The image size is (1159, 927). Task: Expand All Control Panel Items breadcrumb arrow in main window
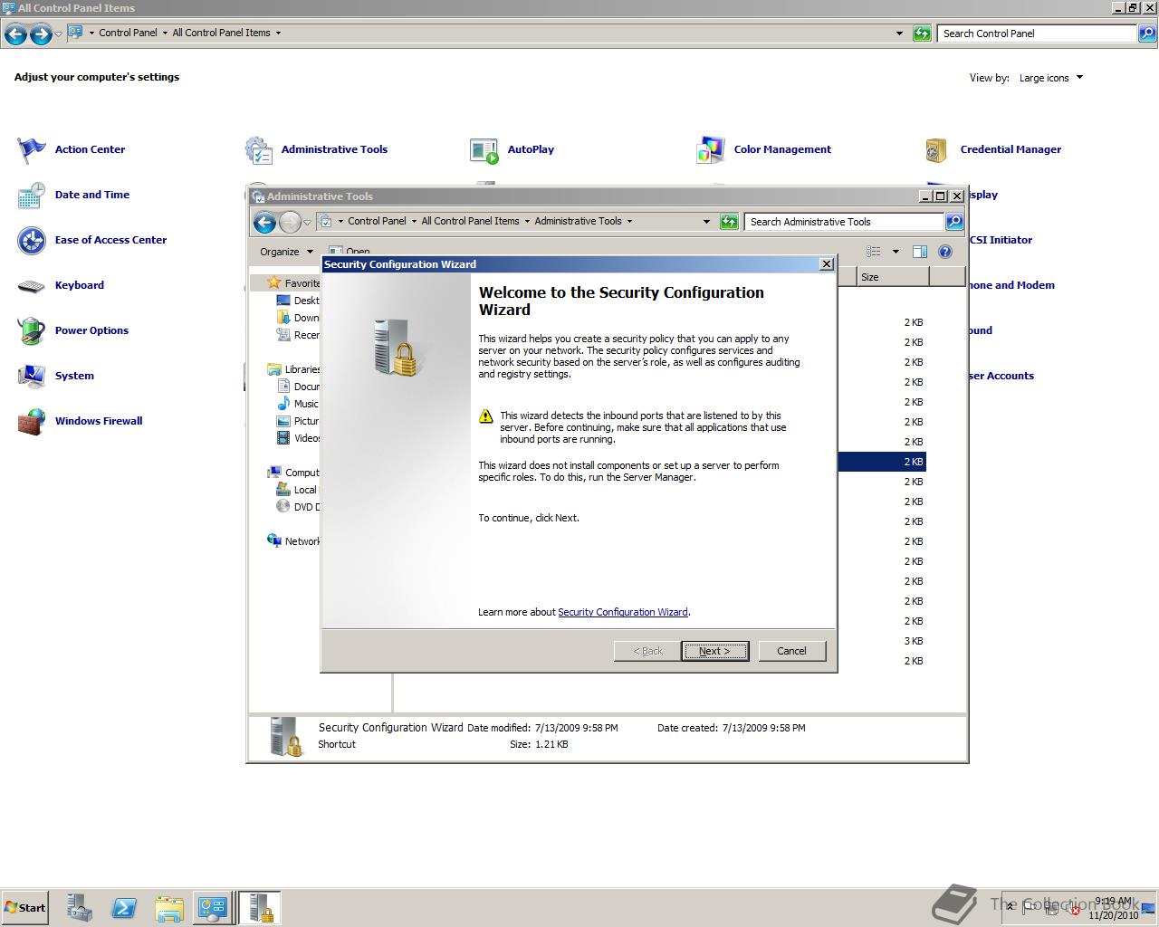(x=278, y=33)
